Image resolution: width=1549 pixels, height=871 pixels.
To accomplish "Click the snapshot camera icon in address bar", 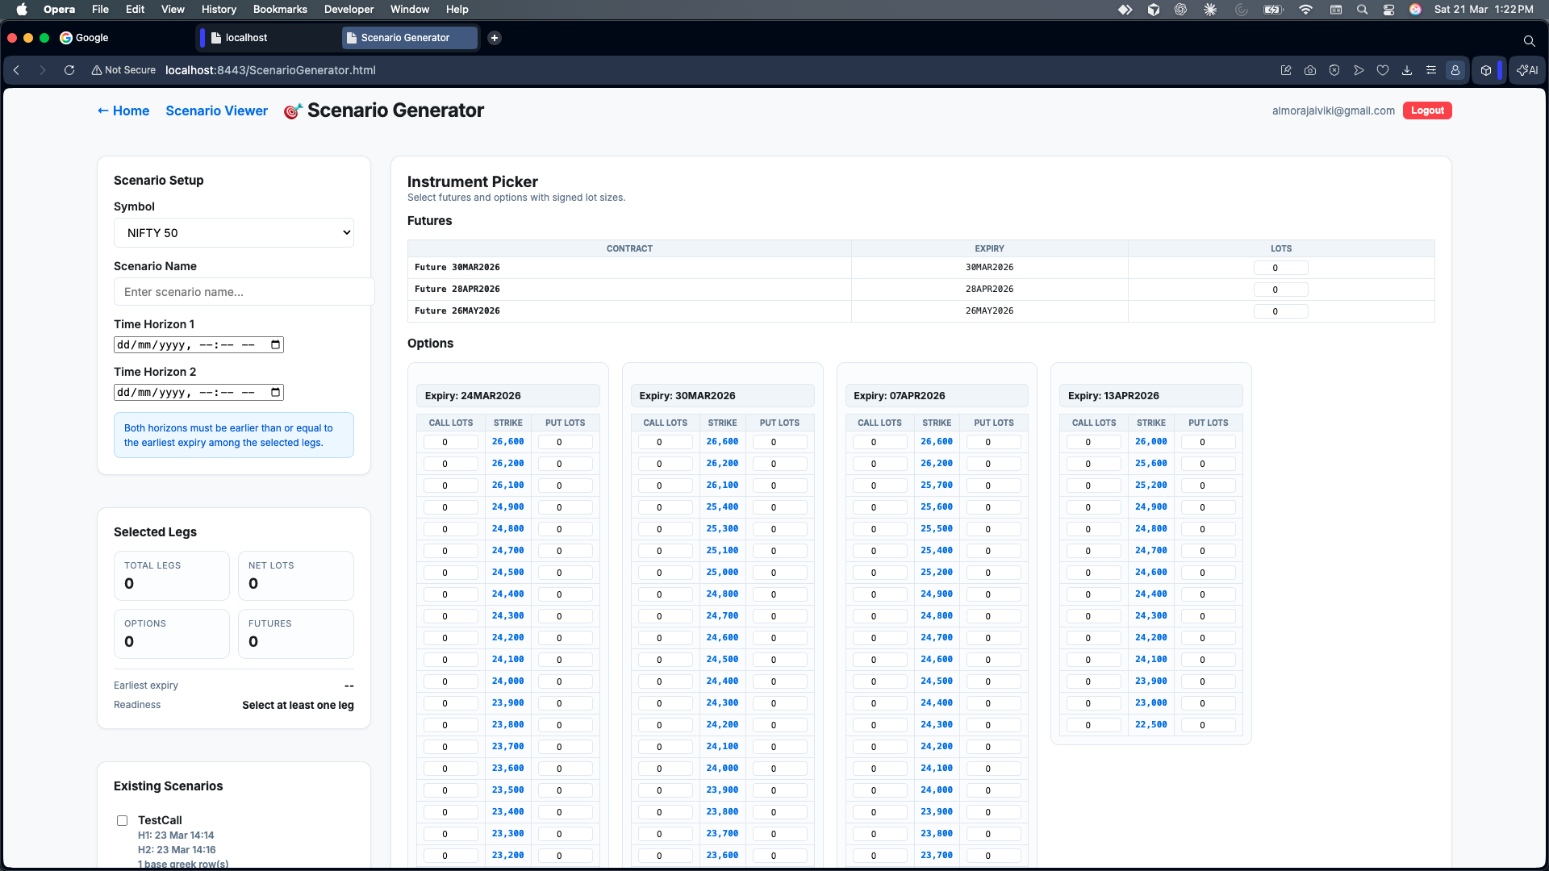I will pos(1310,70).
